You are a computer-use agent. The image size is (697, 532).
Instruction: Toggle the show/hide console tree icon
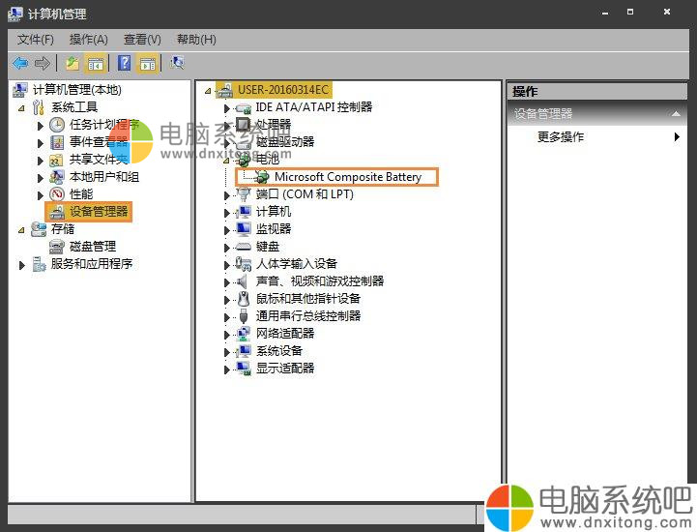[x=96, y=64]
